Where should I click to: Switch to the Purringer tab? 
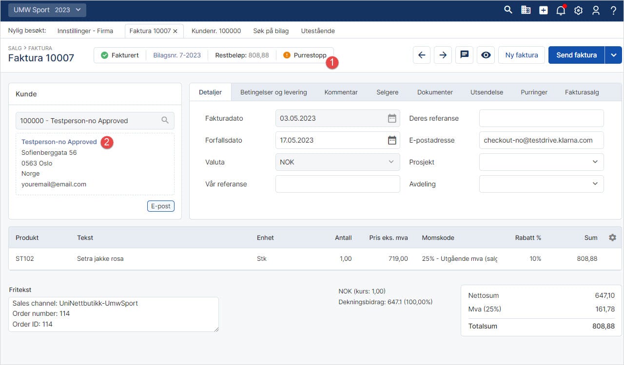click(534, 92)
